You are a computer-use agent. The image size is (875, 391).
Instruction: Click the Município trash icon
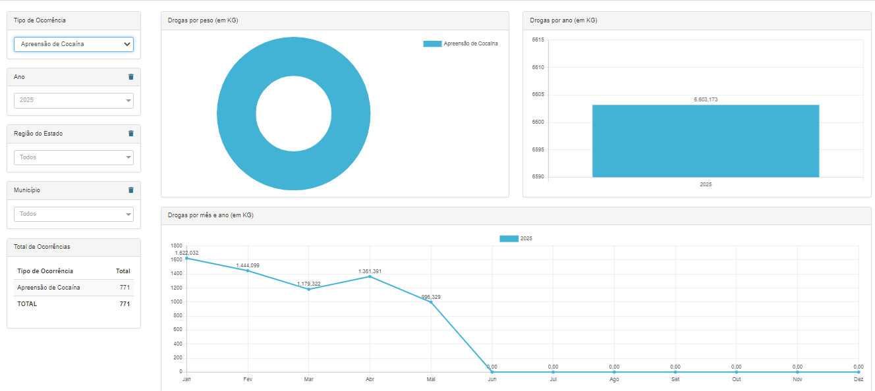[130, 190]
